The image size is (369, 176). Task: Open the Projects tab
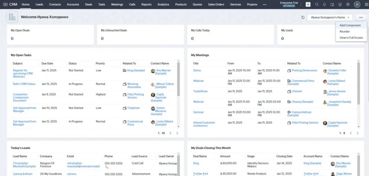[252, 4]
